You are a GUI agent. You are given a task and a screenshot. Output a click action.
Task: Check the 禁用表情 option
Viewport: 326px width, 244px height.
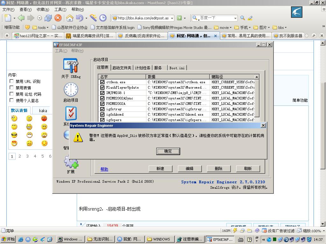tap(12, 88)
